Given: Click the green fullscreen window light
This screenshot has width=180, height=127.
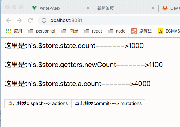Looking at the screenshot, I should pos(21,7).
